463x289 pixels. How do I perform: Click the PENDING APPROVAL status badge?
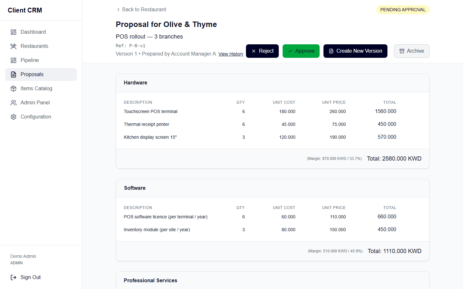click(403, 10)
